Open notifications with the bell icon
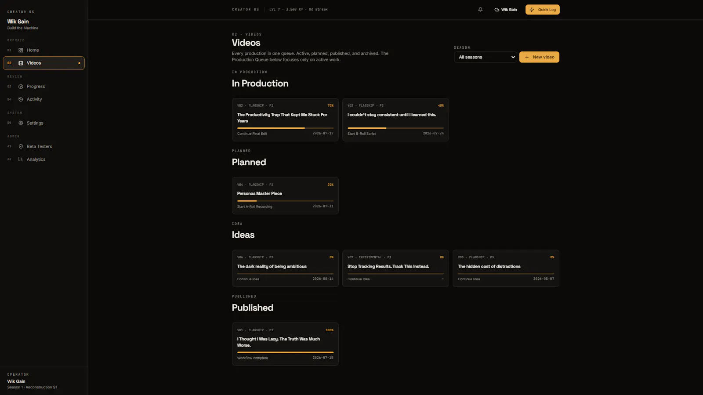The height and width of the screenshot is (395, 703). coord(480,10)
